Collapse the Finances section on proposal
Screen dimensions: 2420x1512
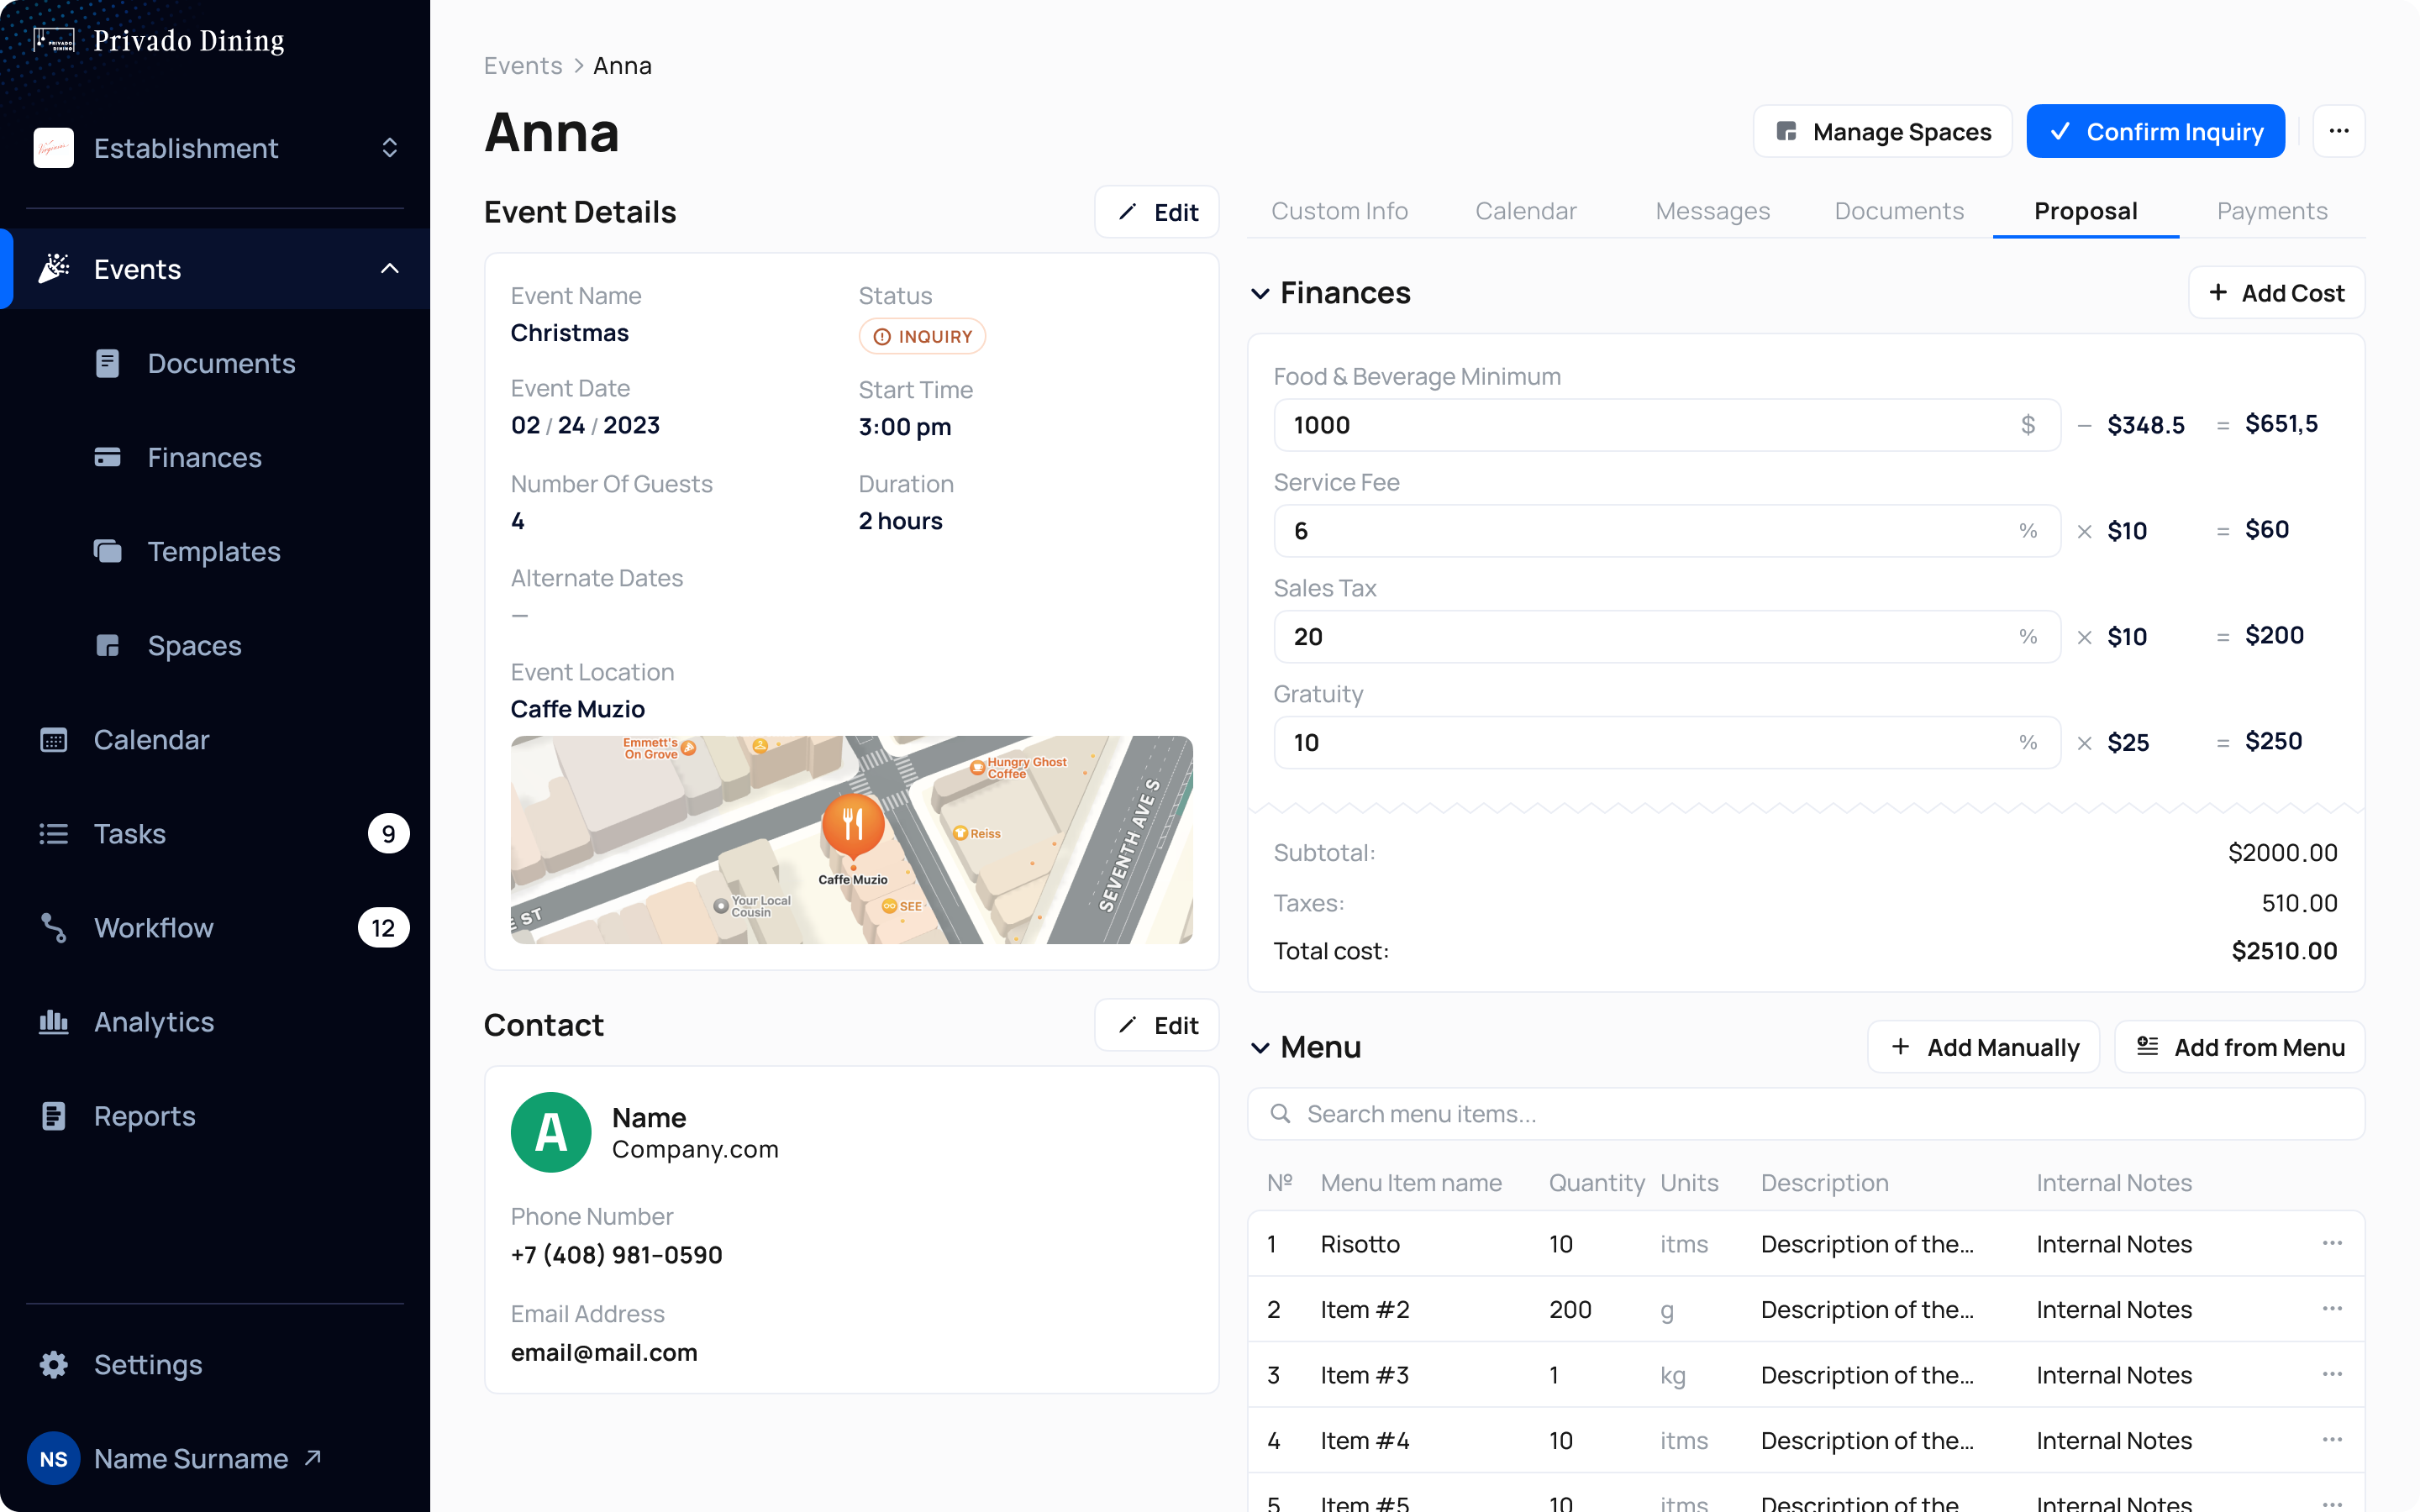(x=1260, y=293)
